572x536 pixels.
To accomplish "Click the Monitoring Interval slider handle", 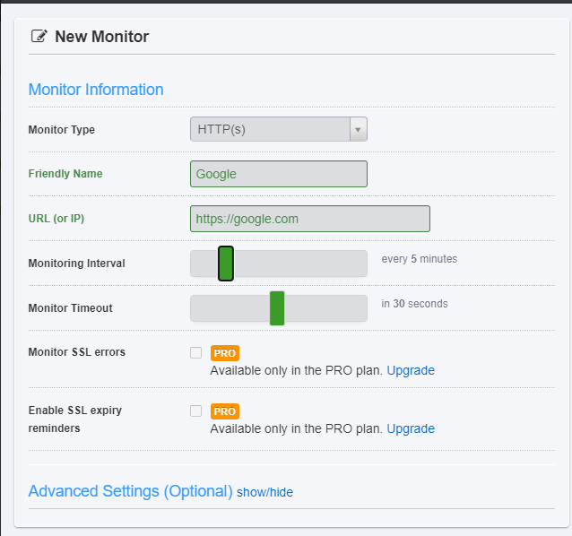I will [226, 264].
